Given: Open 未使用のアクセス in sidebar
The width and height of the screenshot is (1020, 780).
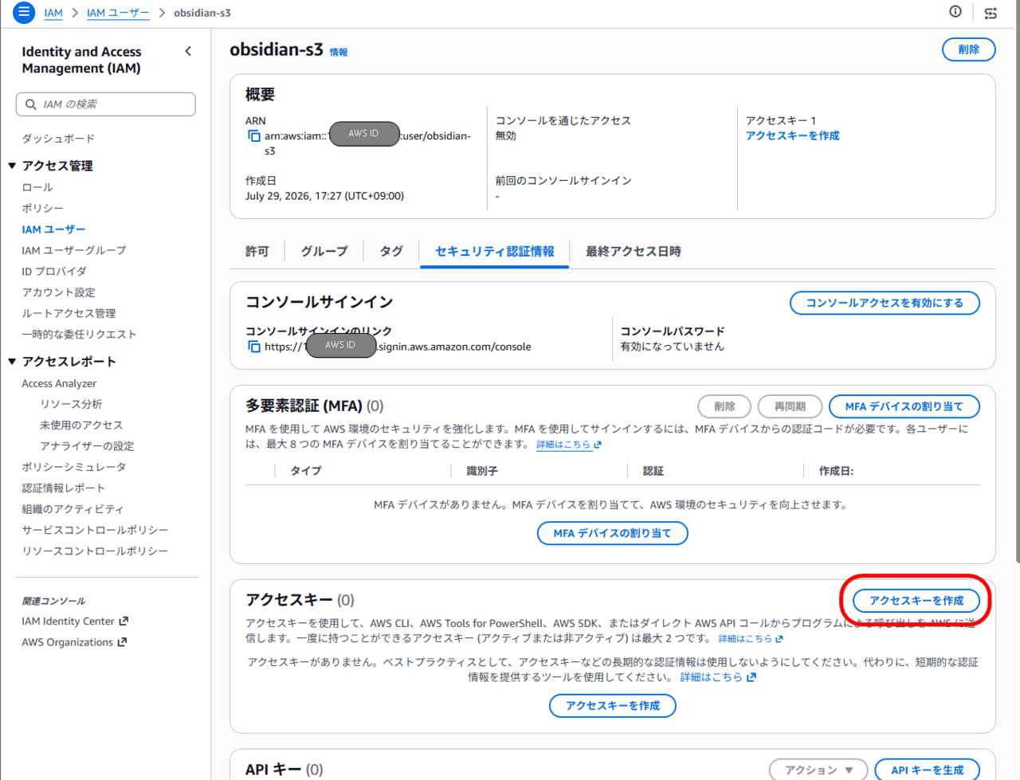Looking at the screenshot, I should coord(81,425).
